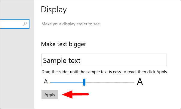Screen dimensions: 181x109
Task: Click the red arrow pointing at Apply
Action: point(75,95)
